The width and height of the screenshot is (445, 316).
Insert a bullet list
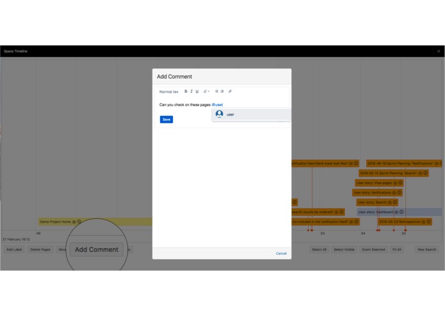point(216,91)
